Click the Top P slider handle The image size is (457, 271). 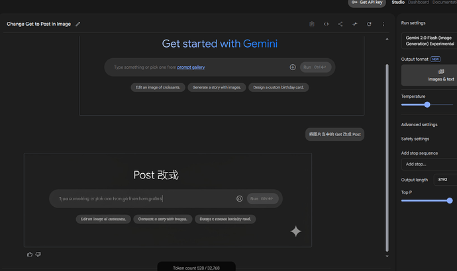click(x=450, y=200)
